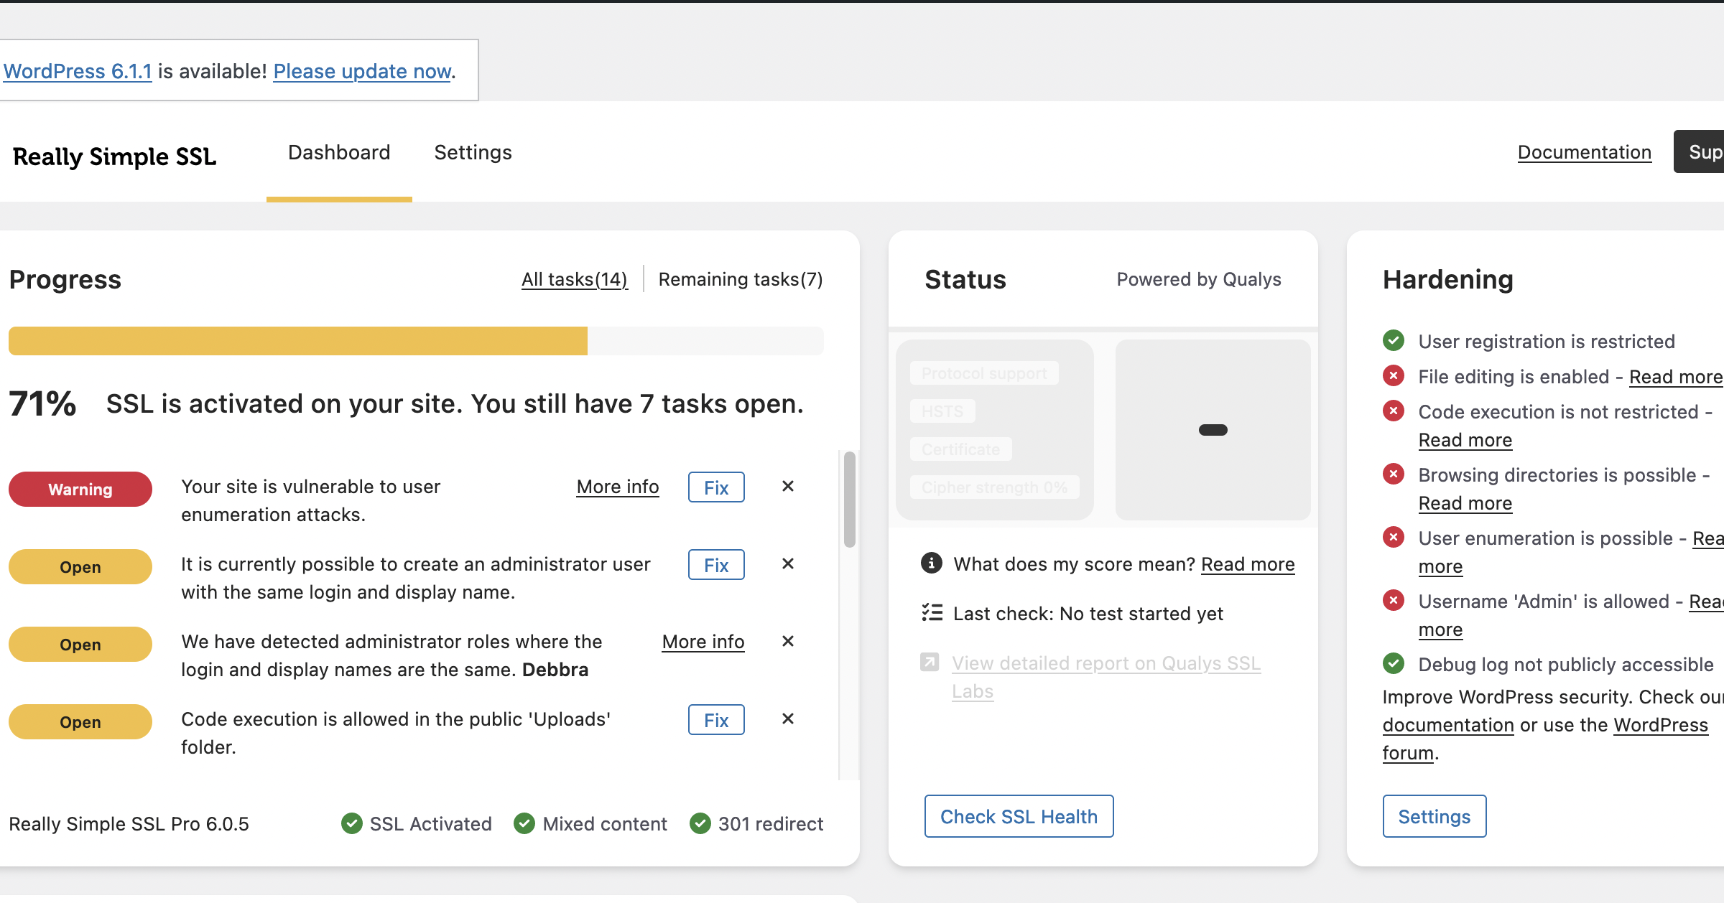
Task: Click Last check: No test started yet
Action: 1088,614
